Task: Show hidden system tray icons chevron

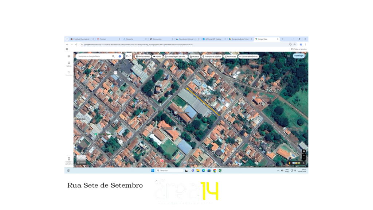Action: pos(278,171)
